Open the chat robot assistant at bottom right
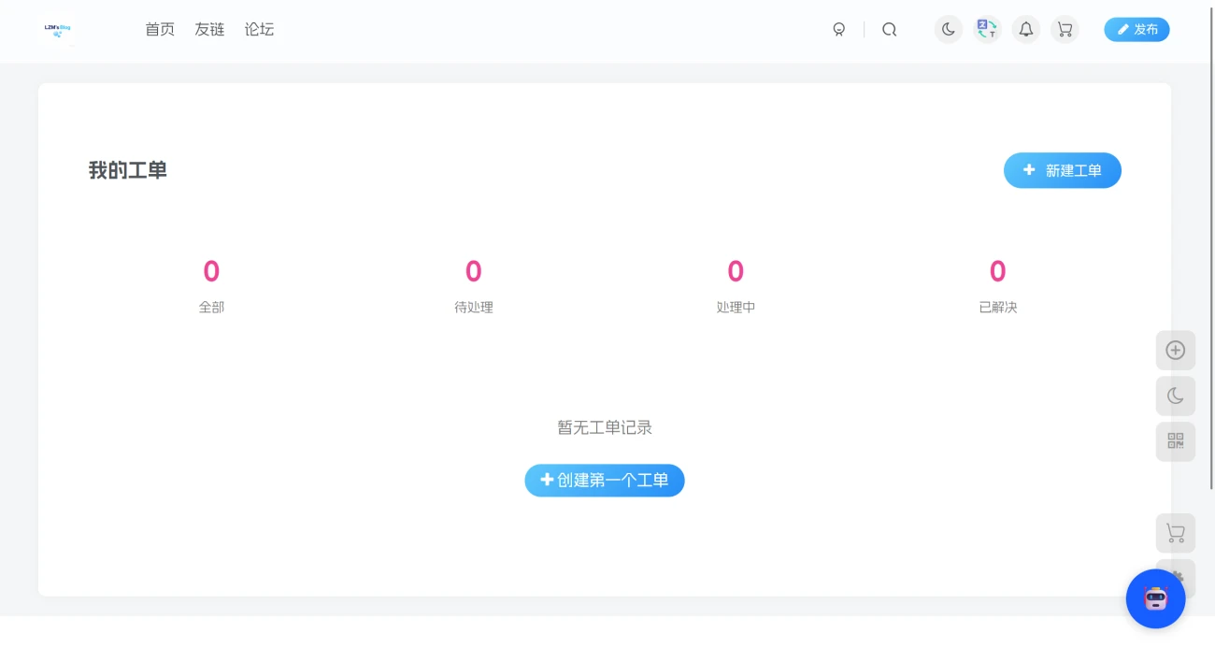Viewport: 1215px width, 648px height. pyautogui.click(x=1156, y=598)
